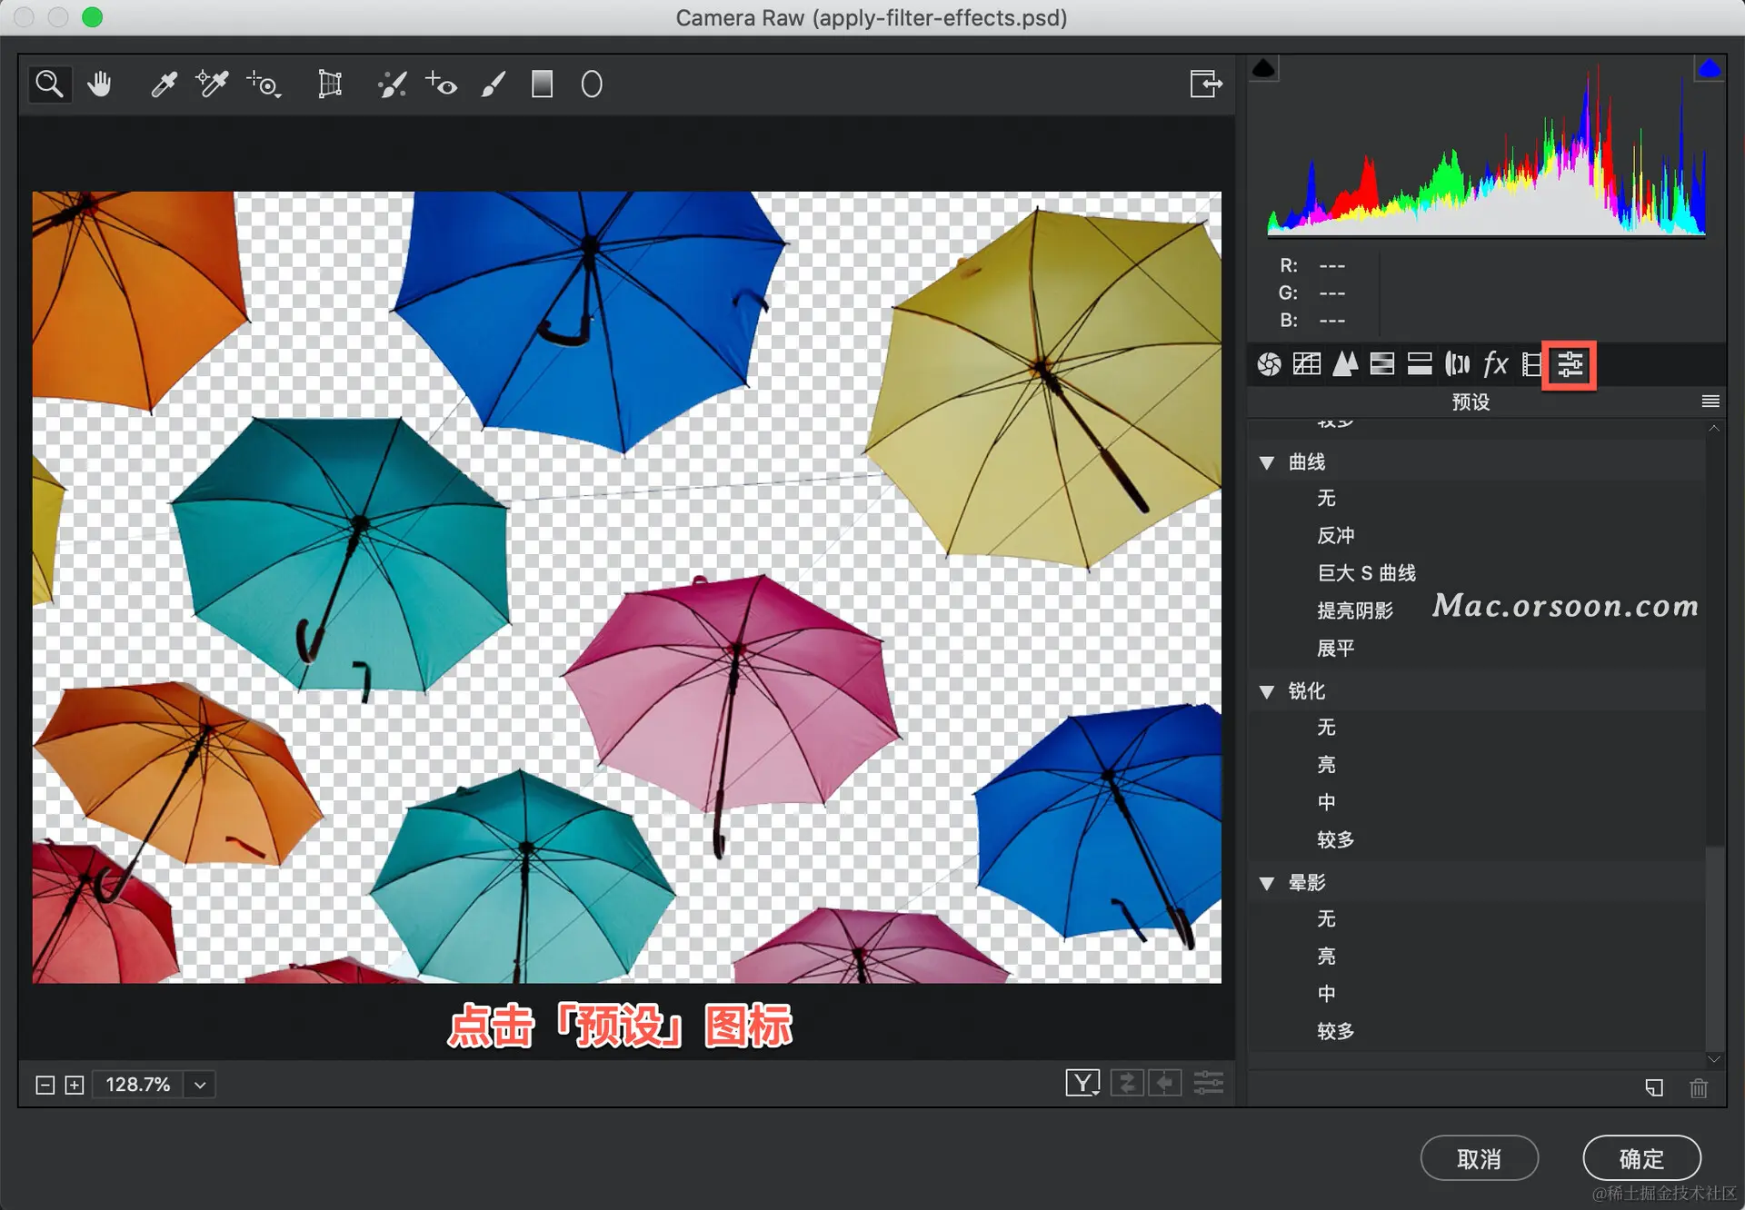
Task: Select the Zoom tool in toolbar
Action: [x=49, y=84]
